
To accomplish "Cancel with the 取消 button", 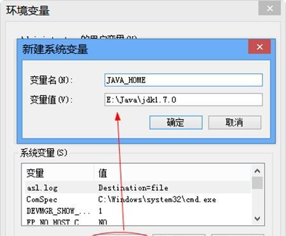I will (235, 122).
